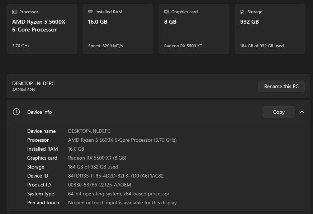The image size is (313, 214).
Task: Click the Device ID label
Action: coord(38,176)
